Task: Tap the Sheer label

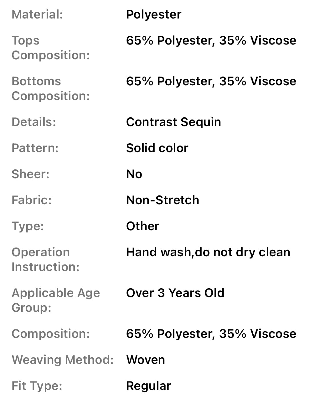Action: (30, 174)
